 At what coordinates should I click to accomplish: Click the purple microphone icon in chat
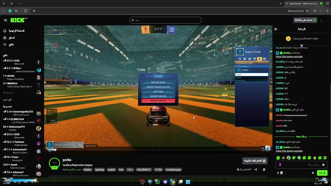[x=280, y=165]
